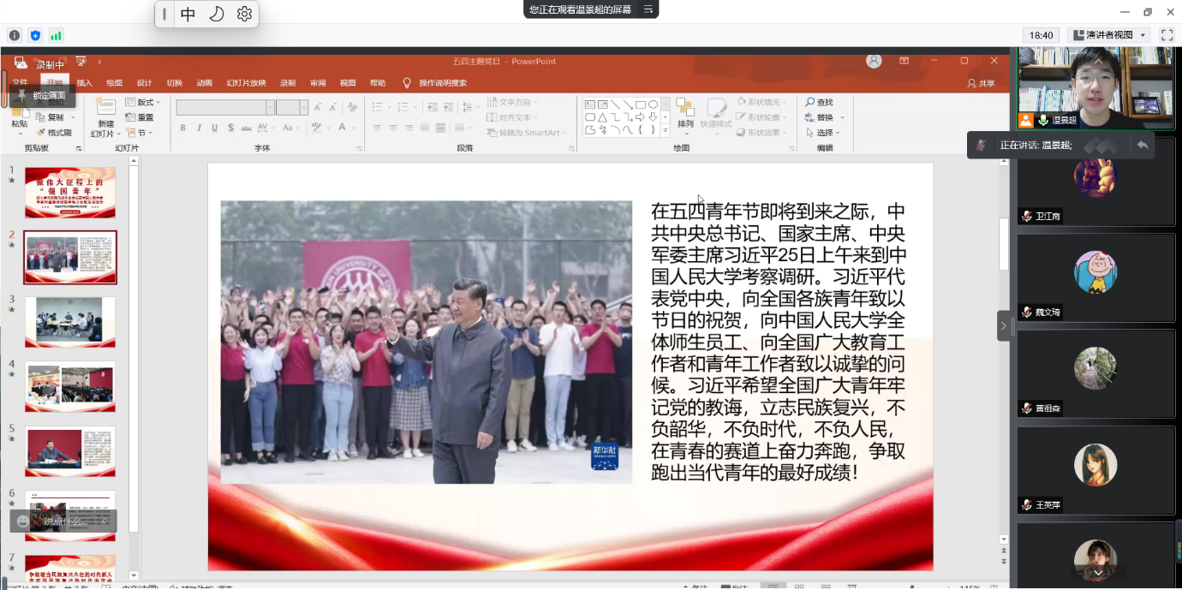
Task: Collapse the participant video side panel
Action: (1003, 325)
